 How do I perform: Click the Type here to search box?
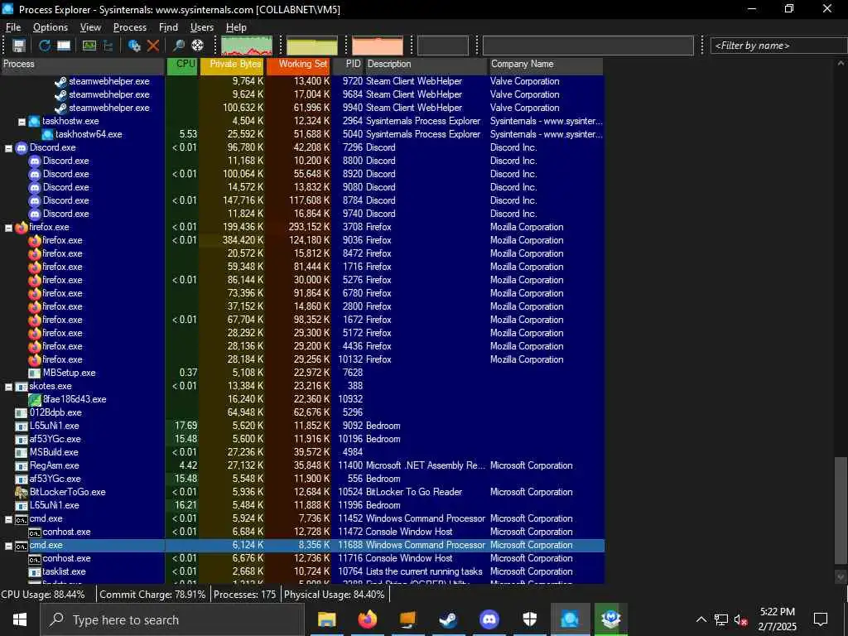coord(172,619)
